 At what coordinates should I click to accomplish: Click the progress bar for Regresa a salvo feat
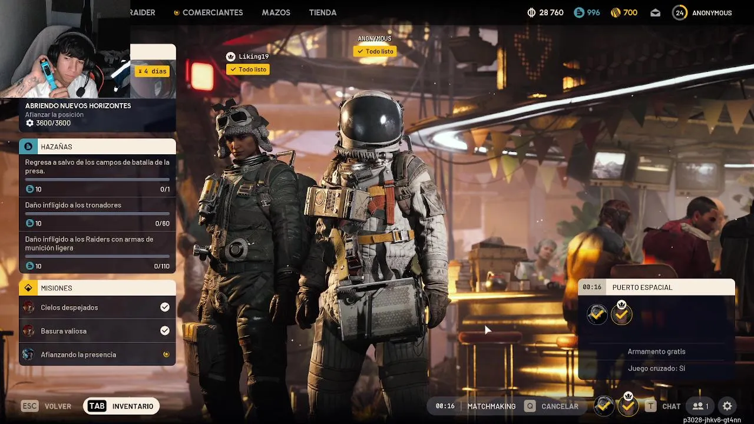click(x=97, y=180)
